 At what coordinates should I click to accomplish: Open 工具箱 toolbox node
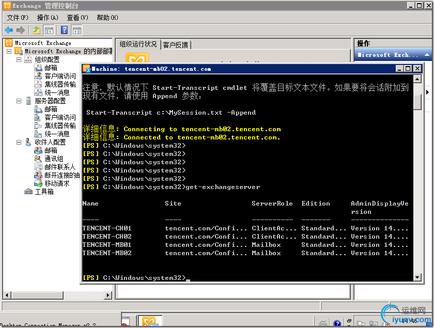44,192
